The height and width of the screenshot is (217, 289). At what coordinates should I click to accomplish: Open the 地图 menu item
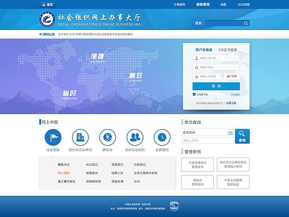click(223, 4)
